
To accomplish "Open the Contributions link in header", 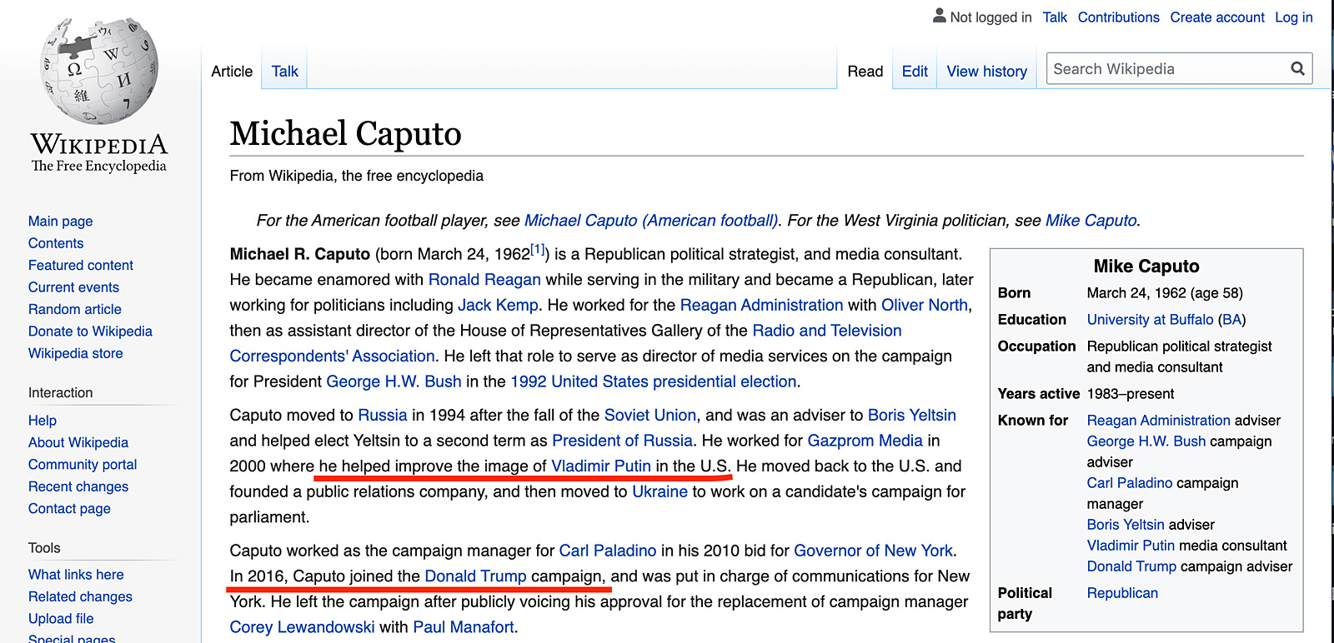I will click(x=1118, y=17).
